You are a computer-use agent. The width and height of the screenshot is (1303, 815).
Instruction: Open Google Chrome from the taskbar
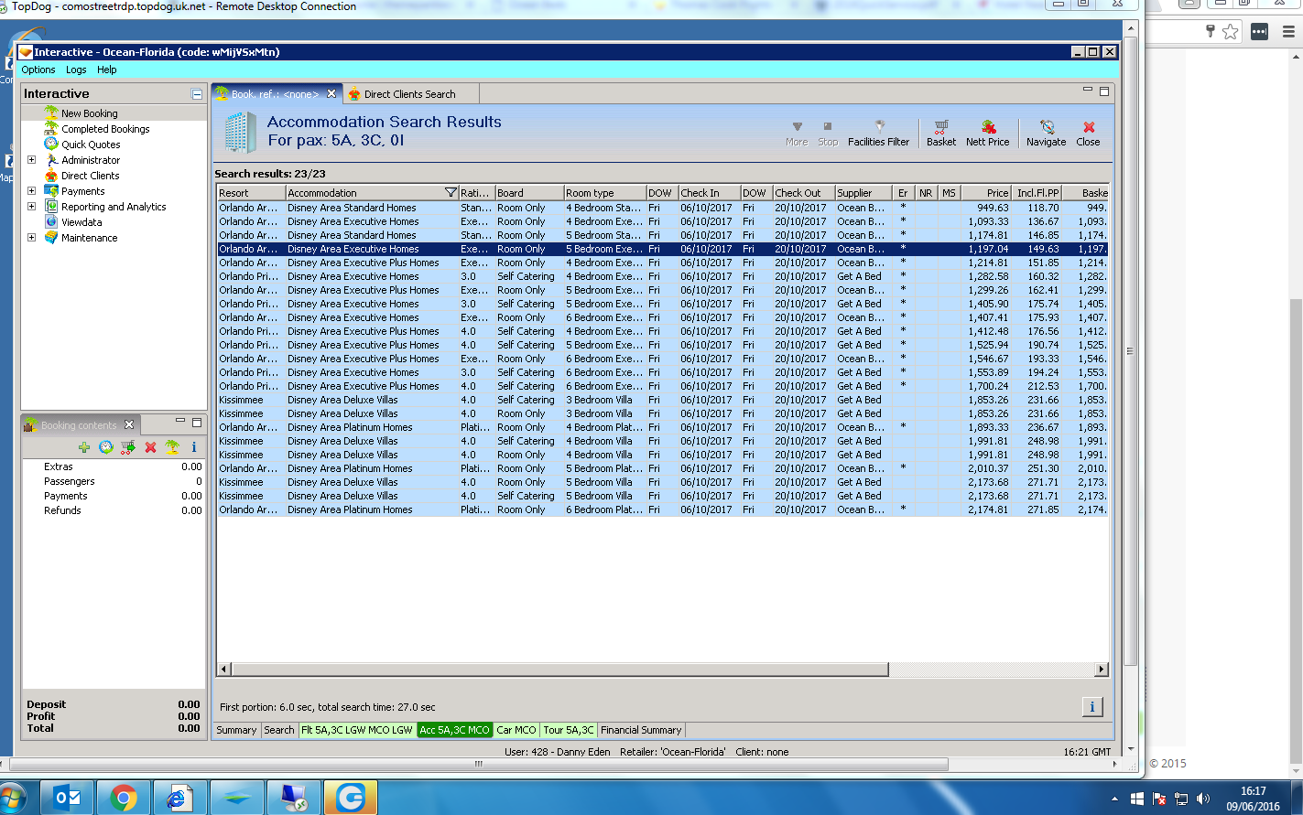click(123, 798)
